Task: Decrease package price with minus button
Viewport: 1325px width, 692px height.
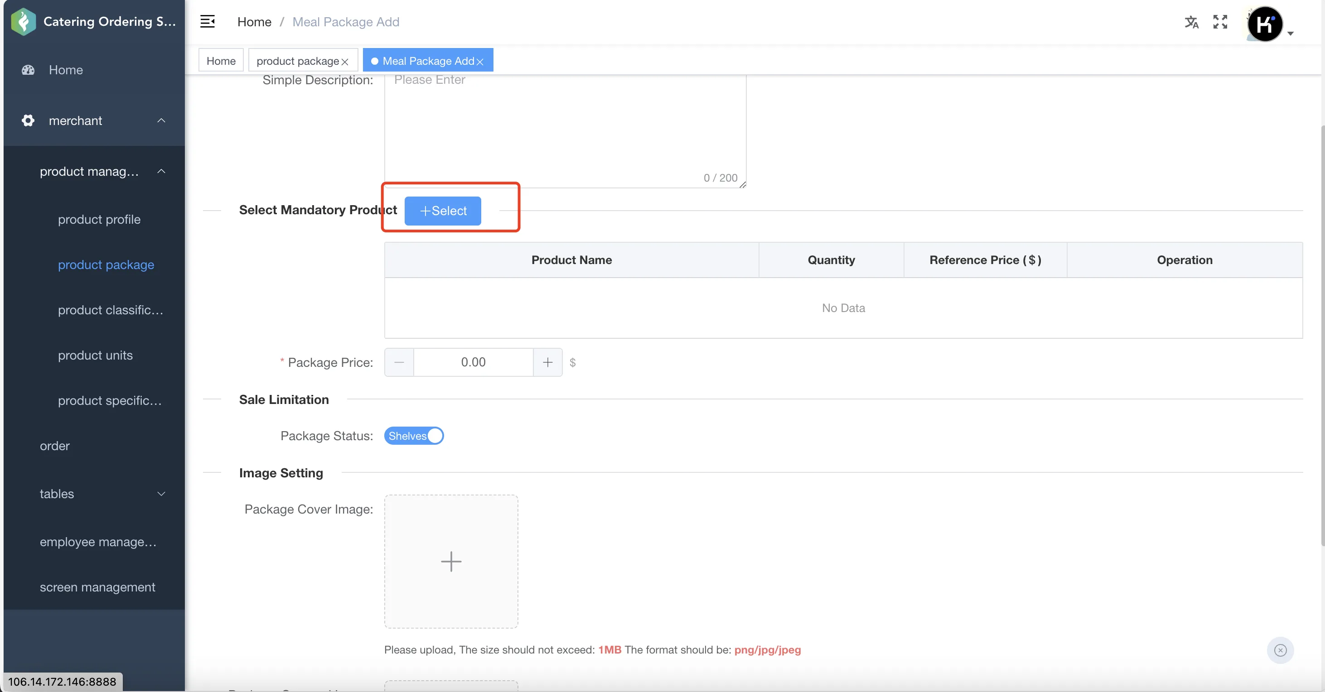Action: click(399, 362)
